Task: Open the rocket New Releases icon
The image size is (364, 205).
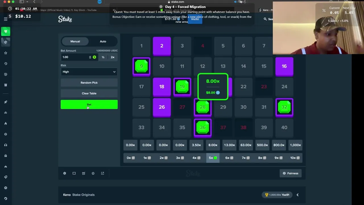Action: point(5,102)
